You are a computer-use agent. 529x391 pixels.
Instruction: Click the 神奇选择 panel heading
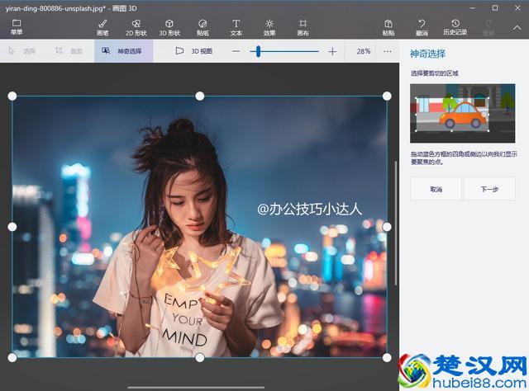point(427,54)
